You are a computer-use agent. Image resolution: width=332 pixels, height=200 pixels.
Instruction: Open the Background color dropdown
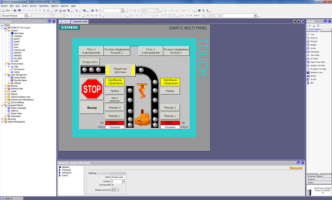click(x=118, y=190)
